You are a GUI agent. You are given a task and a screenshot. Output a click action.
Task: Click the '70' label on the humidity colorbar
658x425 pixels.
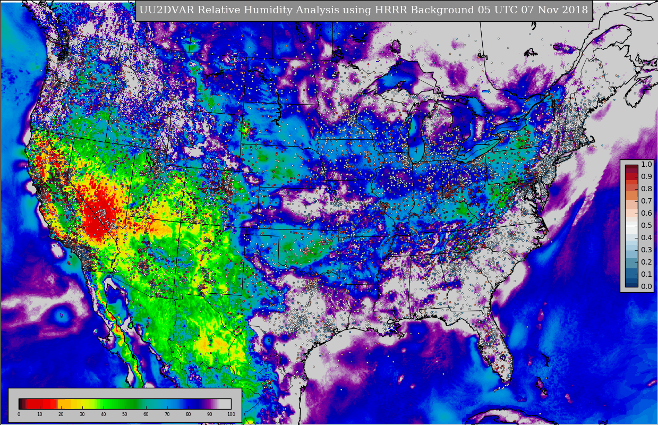(167, 414)
